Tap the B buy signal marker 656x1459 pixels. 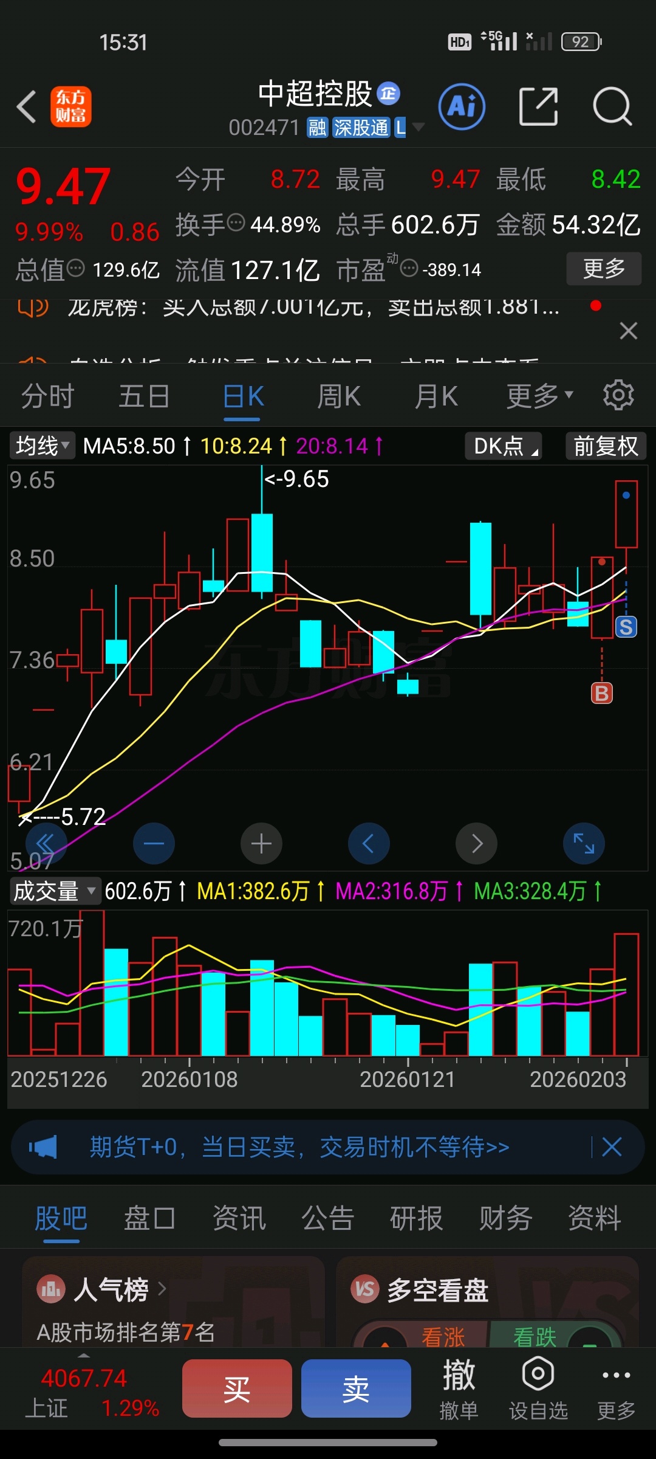click(602, 693)
